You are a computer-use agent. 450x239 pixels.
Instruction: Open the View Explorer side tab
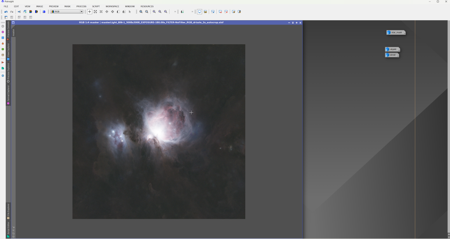(x=8, y=51)
